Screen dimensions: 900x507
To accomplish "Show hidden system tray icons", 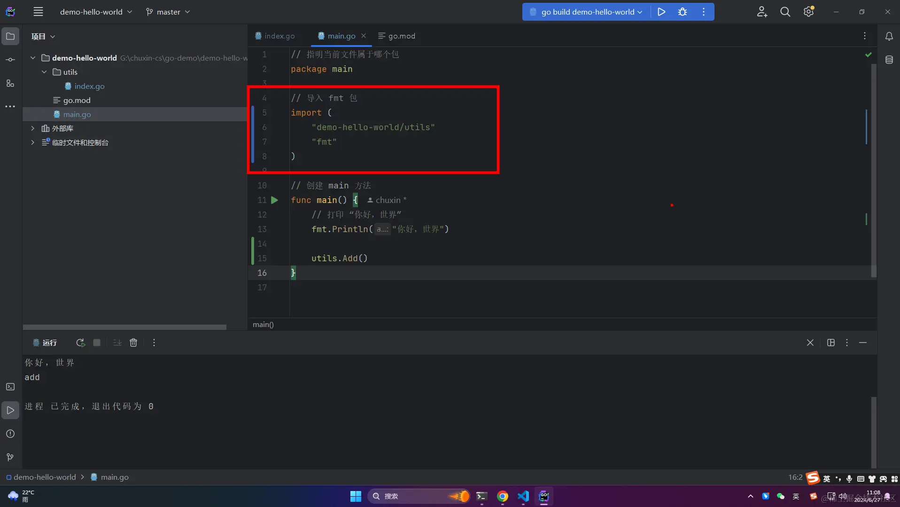I will pos(750,496).
